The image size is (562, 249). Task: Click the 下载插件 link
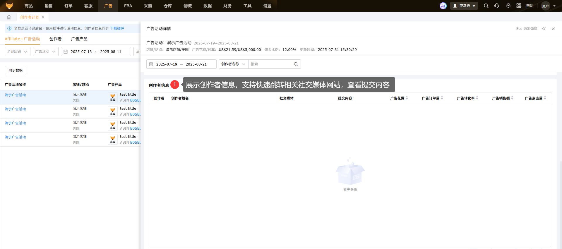pos(117,28)
